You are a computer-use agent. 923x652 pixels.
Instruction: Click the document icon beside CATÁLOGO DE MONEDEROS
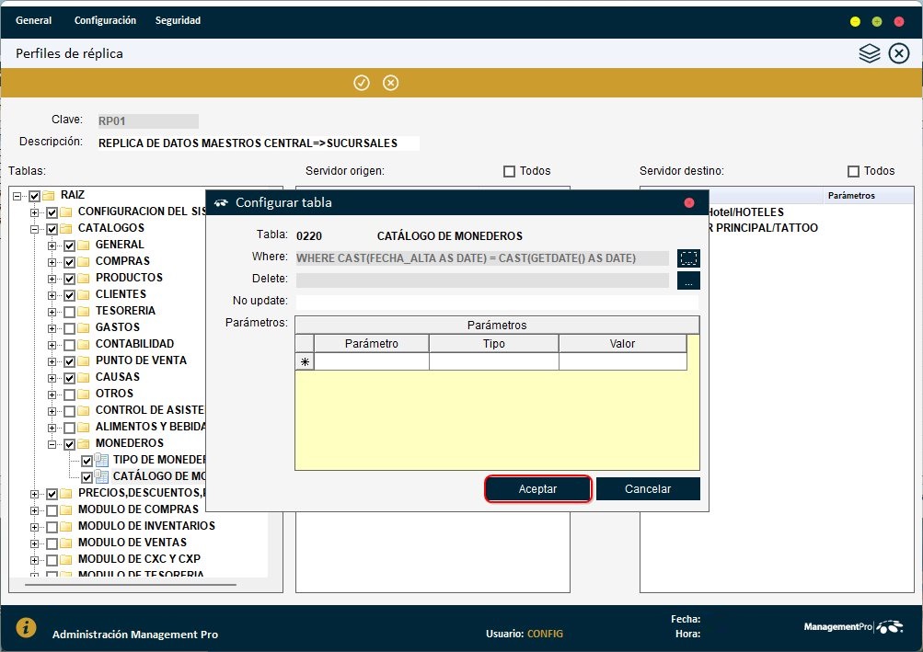[x=100, y=475]
